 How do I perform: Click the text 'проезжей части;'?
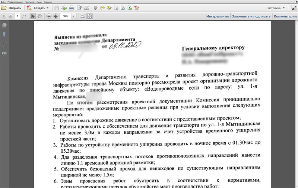(x=78, y=139)
